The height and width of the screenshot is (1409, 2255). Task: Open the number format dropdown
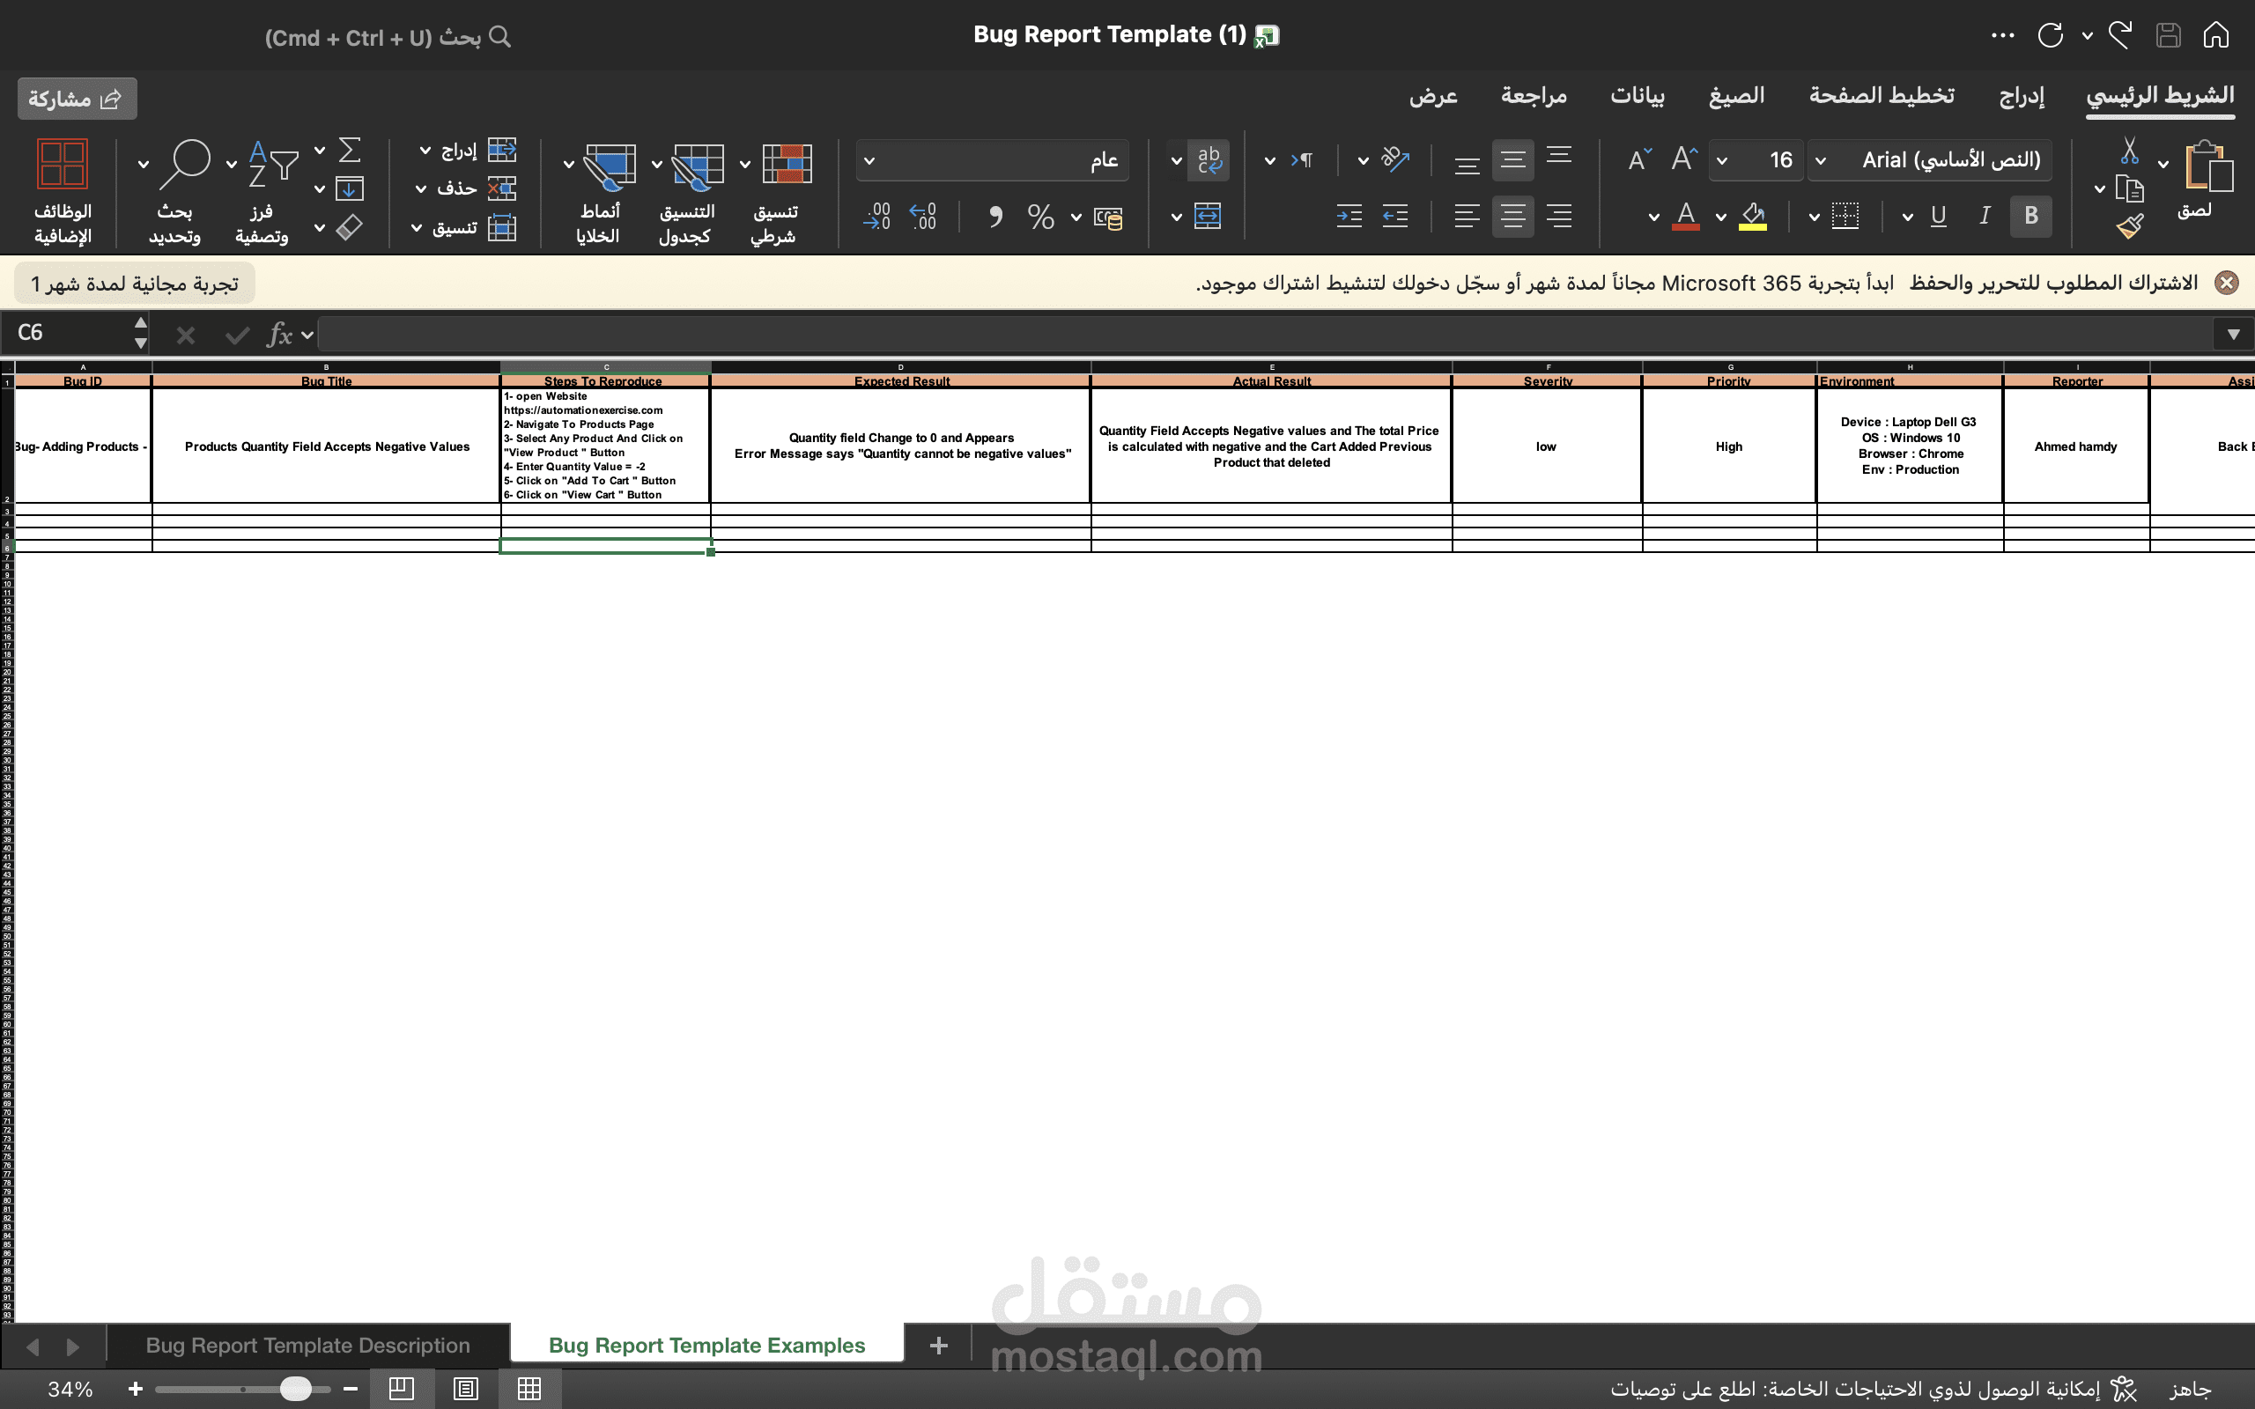pyautogui.click(x=869, y=160)
